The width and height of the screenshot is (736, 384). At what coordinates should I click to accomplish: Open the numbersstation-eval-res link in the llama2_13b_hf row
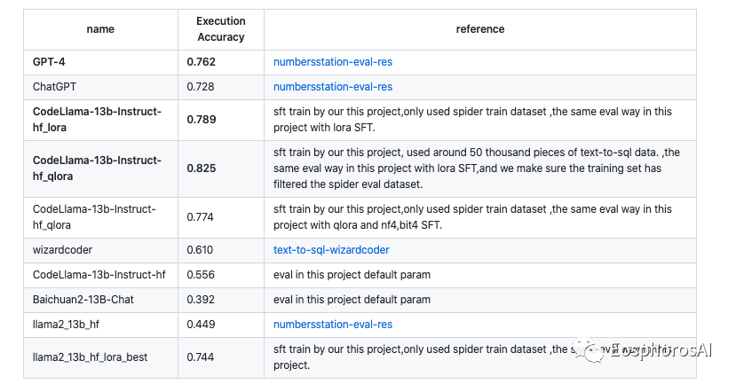(x=332, y=325)
